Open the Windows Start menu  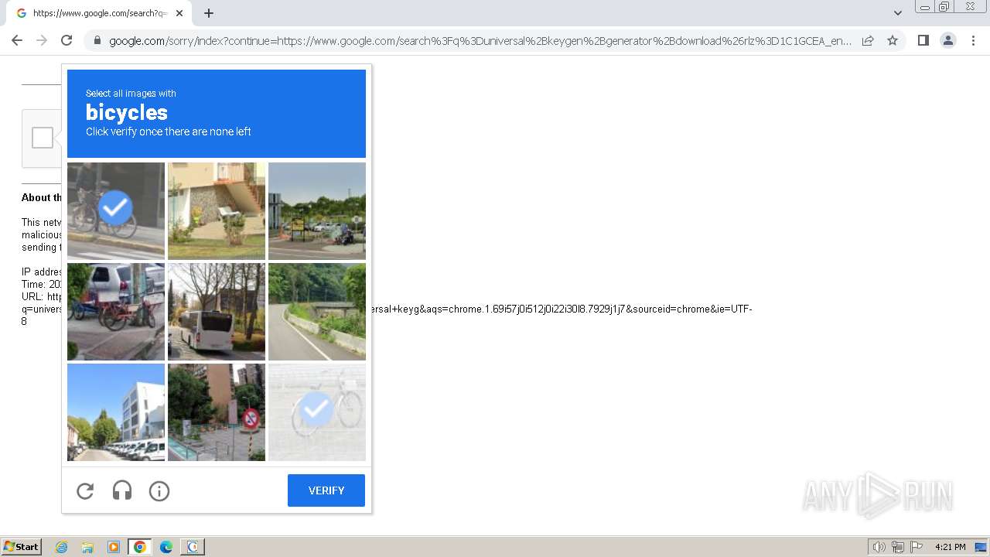tap(21, 547)
